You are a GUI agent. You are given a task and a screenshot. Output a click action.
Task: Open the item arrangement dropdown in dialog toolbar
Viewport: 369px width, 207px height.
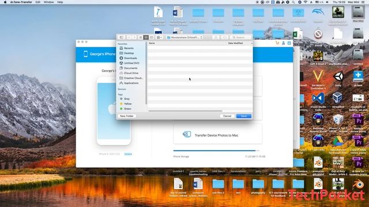coord(159,37)
